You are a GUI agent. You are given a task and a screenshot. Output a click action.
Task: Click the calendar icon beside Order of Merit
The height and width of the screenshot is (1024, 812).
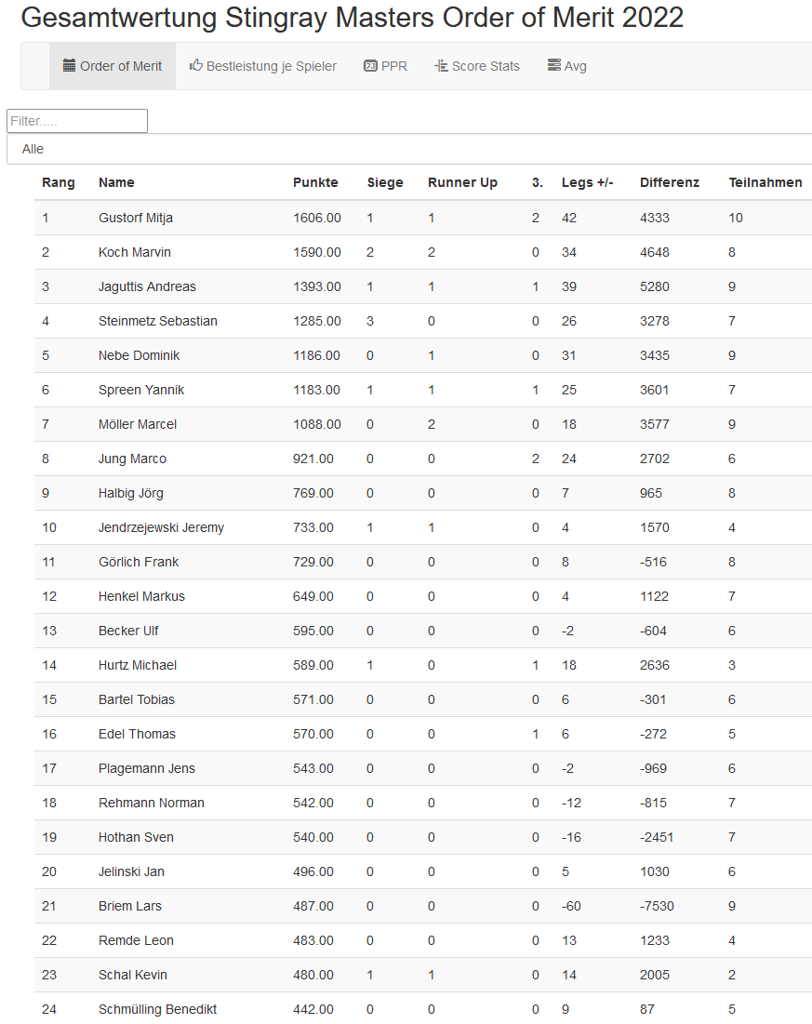(69, 66)
